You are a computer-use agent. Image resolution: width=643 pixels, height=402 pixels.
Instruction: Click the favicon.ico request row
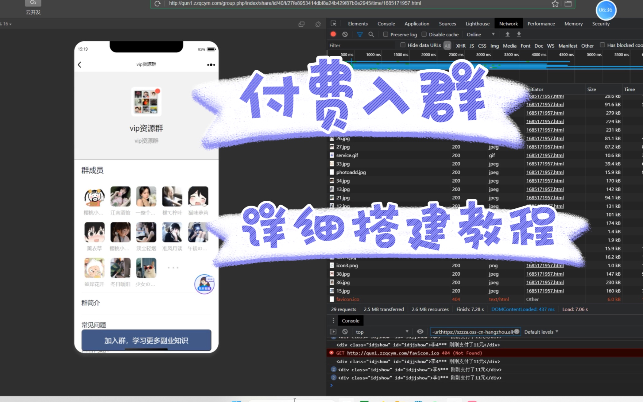pos(347,299)
